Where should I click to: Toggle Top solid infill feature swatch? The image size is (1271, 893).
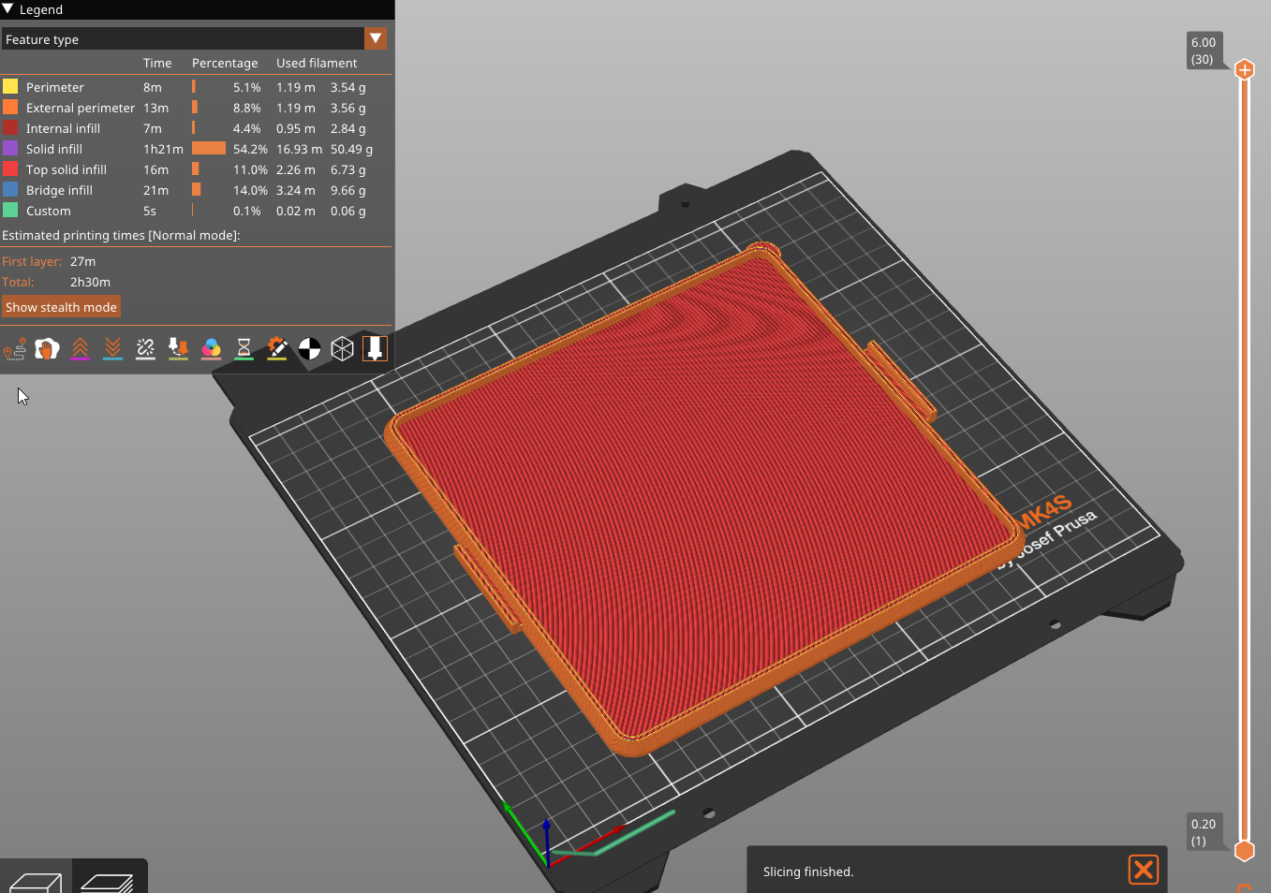point(10,168)
